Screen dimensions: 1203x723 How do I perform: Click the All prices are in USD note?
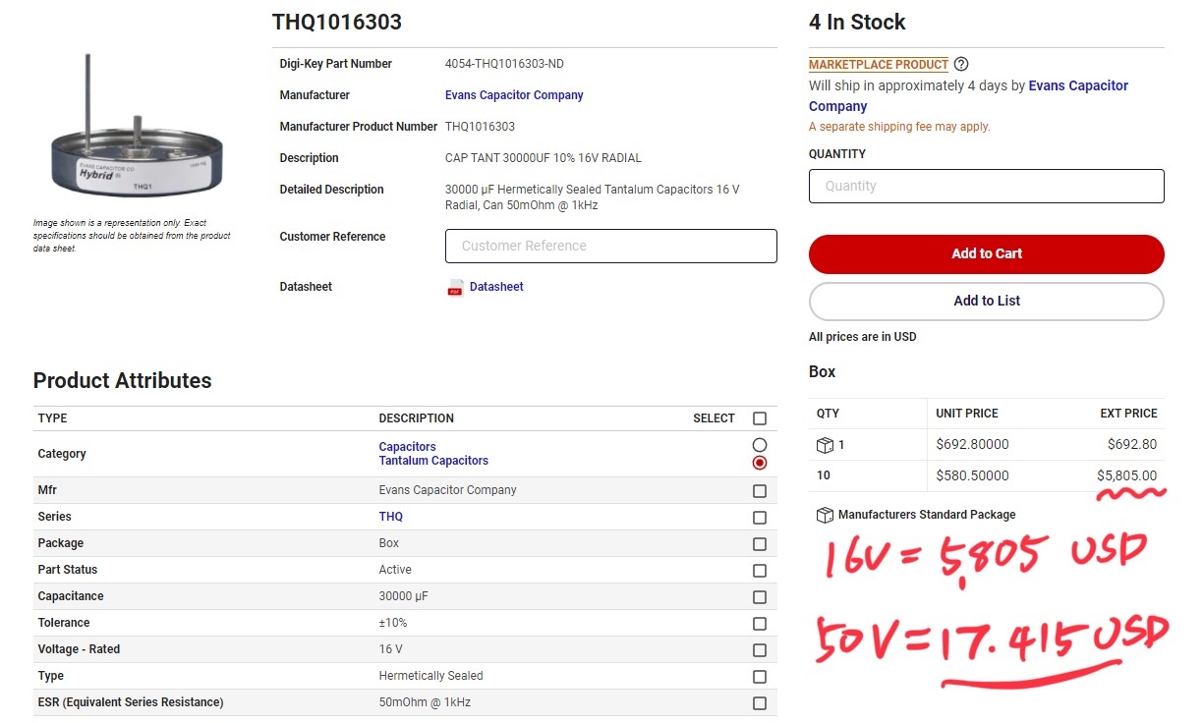tap(863, 337)
